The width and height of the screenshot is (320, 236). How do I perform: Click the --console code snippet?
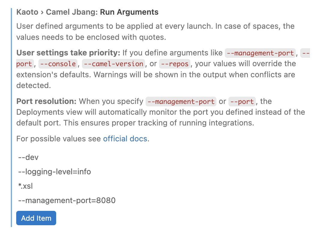tap(58, 64)
